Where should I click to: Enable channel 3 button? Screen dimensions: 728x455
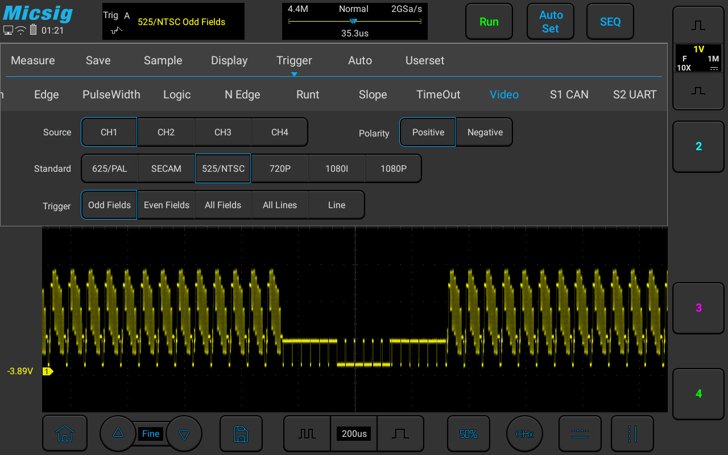(x=698, y=308)
